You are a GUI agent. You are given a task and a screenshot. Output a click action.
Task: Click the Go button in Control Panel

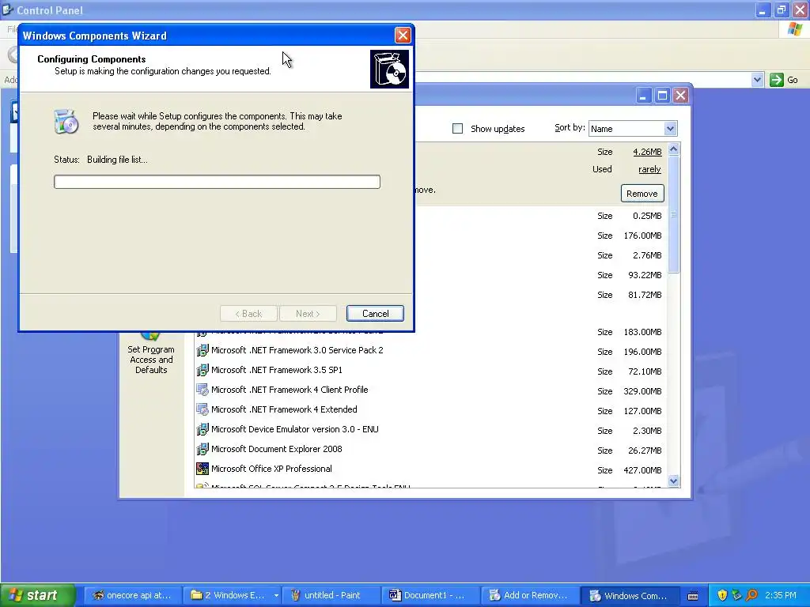[784, 80]
